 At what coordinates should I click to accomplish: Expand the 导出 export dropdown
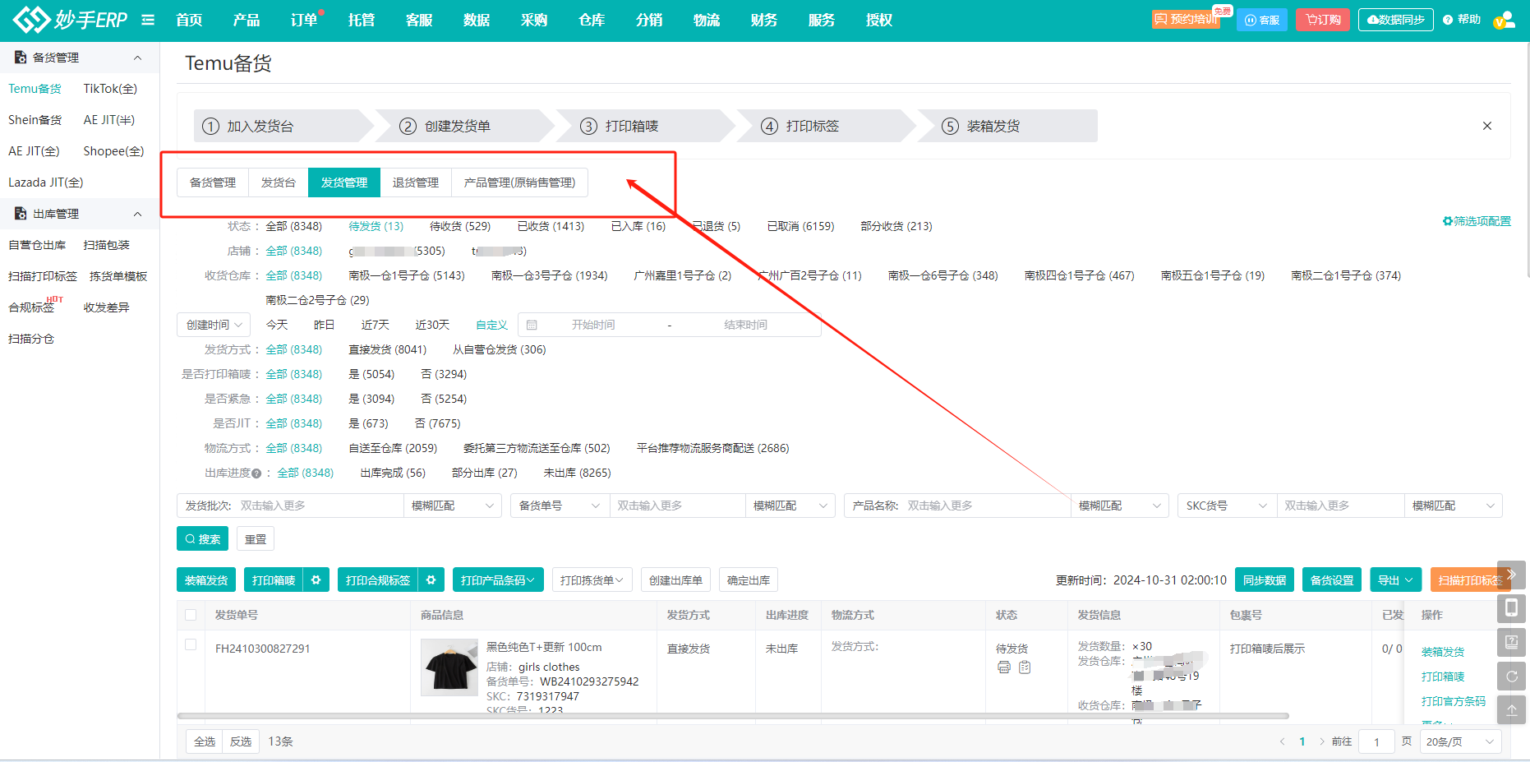[x=1394, y=580]
